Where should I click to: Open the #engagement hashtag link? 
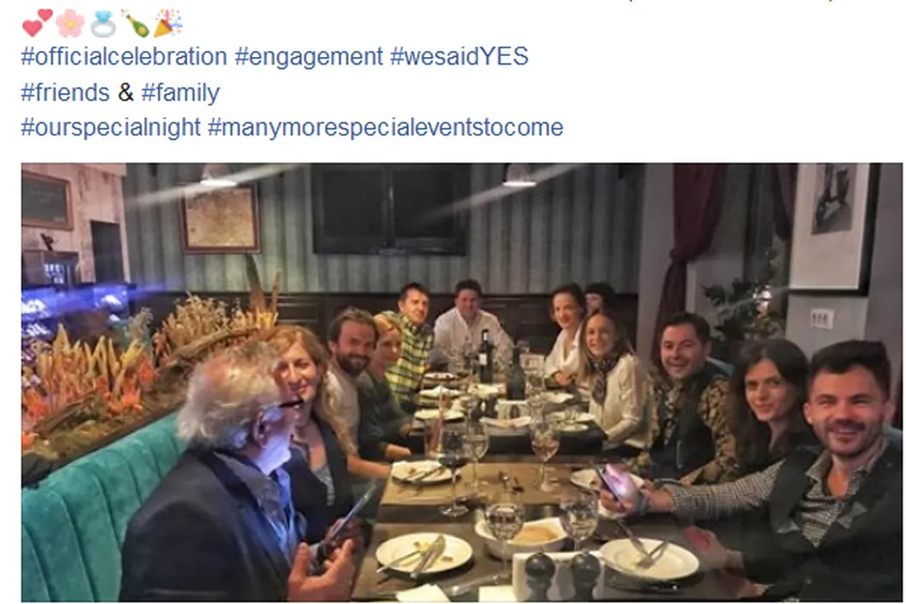[x=308, y=57]
